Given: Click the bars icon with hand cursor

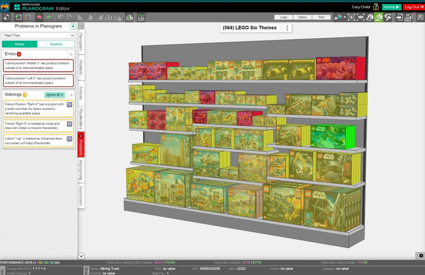Looking at the screenshot, I should point(118,17).
